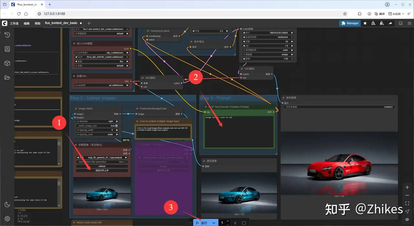Toggle the bottom panel icon
This screenshot has height=226, width=414.
[401, 23]
